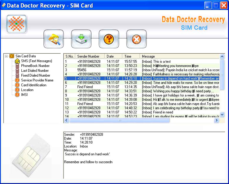Sort by the Date column header
This screenshot has height=184, width=229.
pos(114,56)
